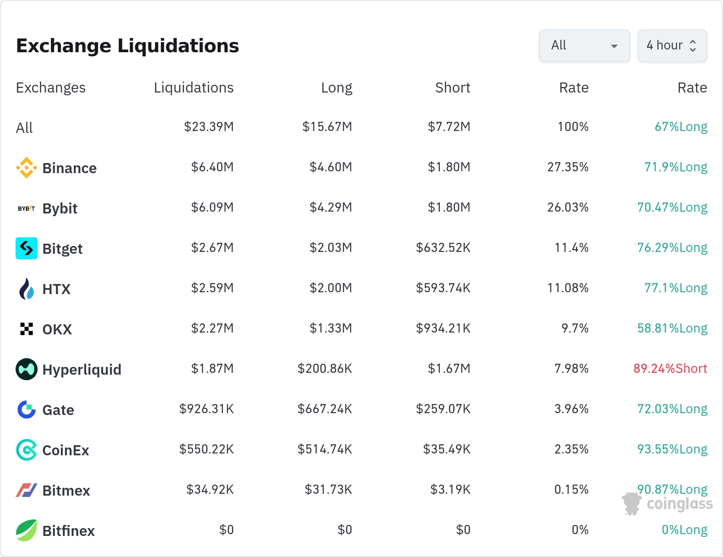Open the All coin filter dropdown
723x557 pixels.
tap(584, 45)
